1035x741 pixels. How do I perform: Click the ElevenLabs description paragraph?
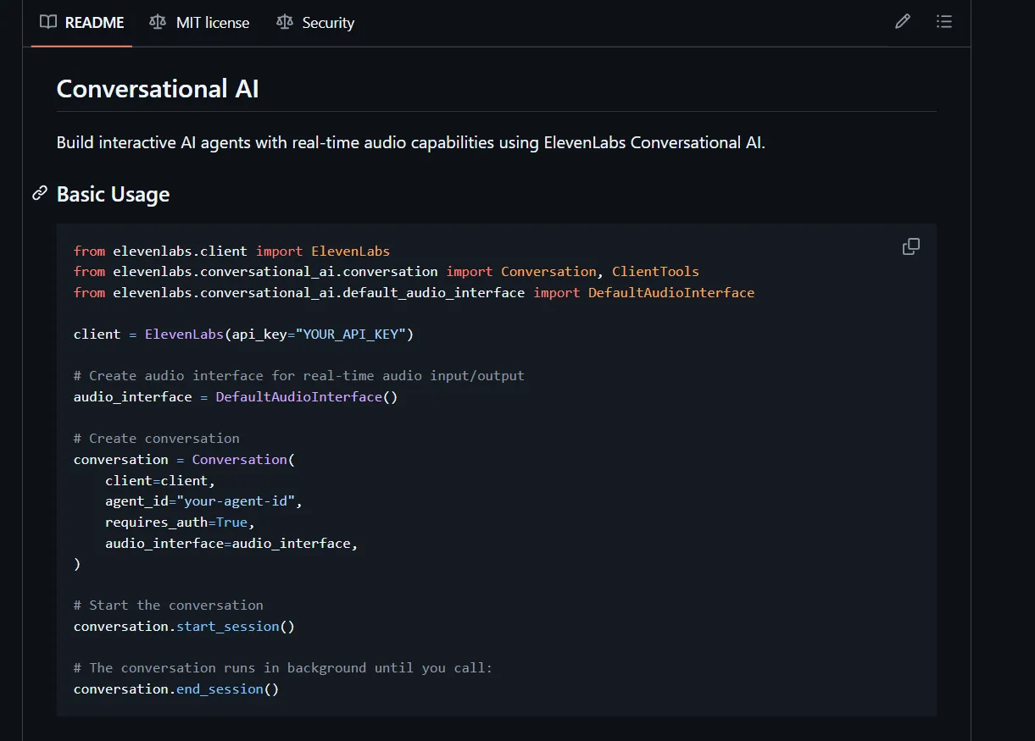[x=410, y=142]
